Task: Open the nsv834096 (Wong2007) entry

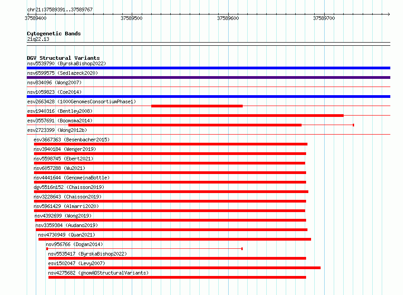Action: [x=54, y=82]
